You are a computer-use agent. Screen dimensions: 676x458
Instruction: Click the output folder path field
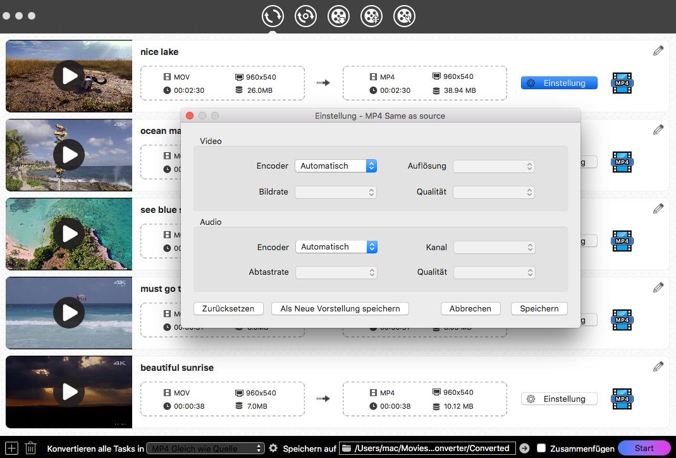pos(427,448)
